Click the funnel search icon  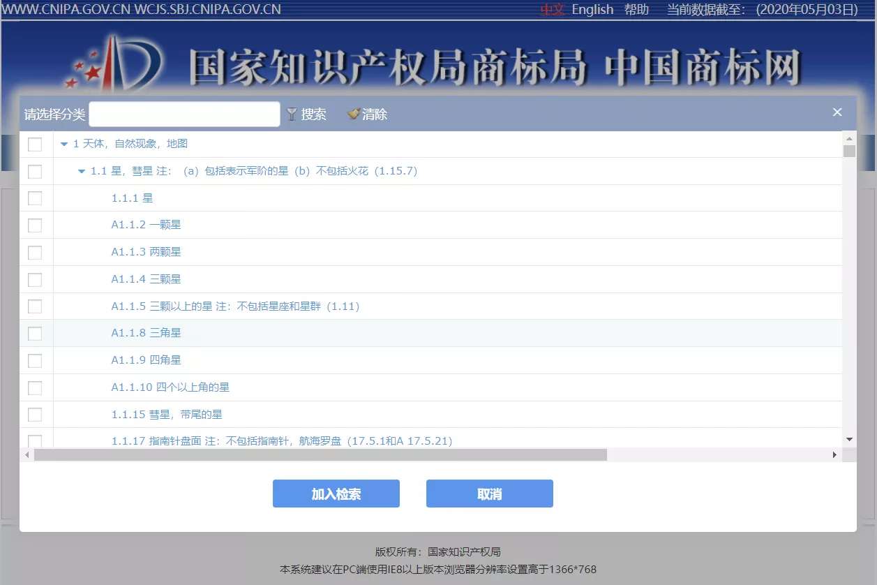(x=292, y=114)
